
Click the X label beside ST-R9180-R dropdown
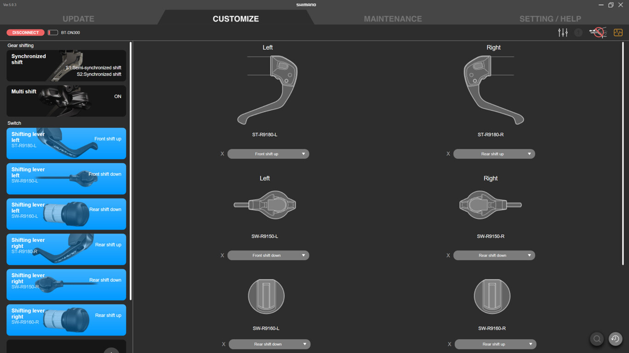[448, 154]
